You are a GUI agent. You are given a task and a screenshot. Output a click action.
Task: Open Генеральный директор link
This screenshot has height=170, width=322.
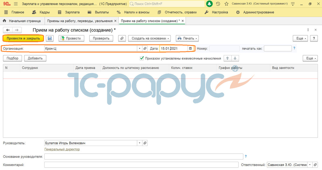click(x=62, y=149)
